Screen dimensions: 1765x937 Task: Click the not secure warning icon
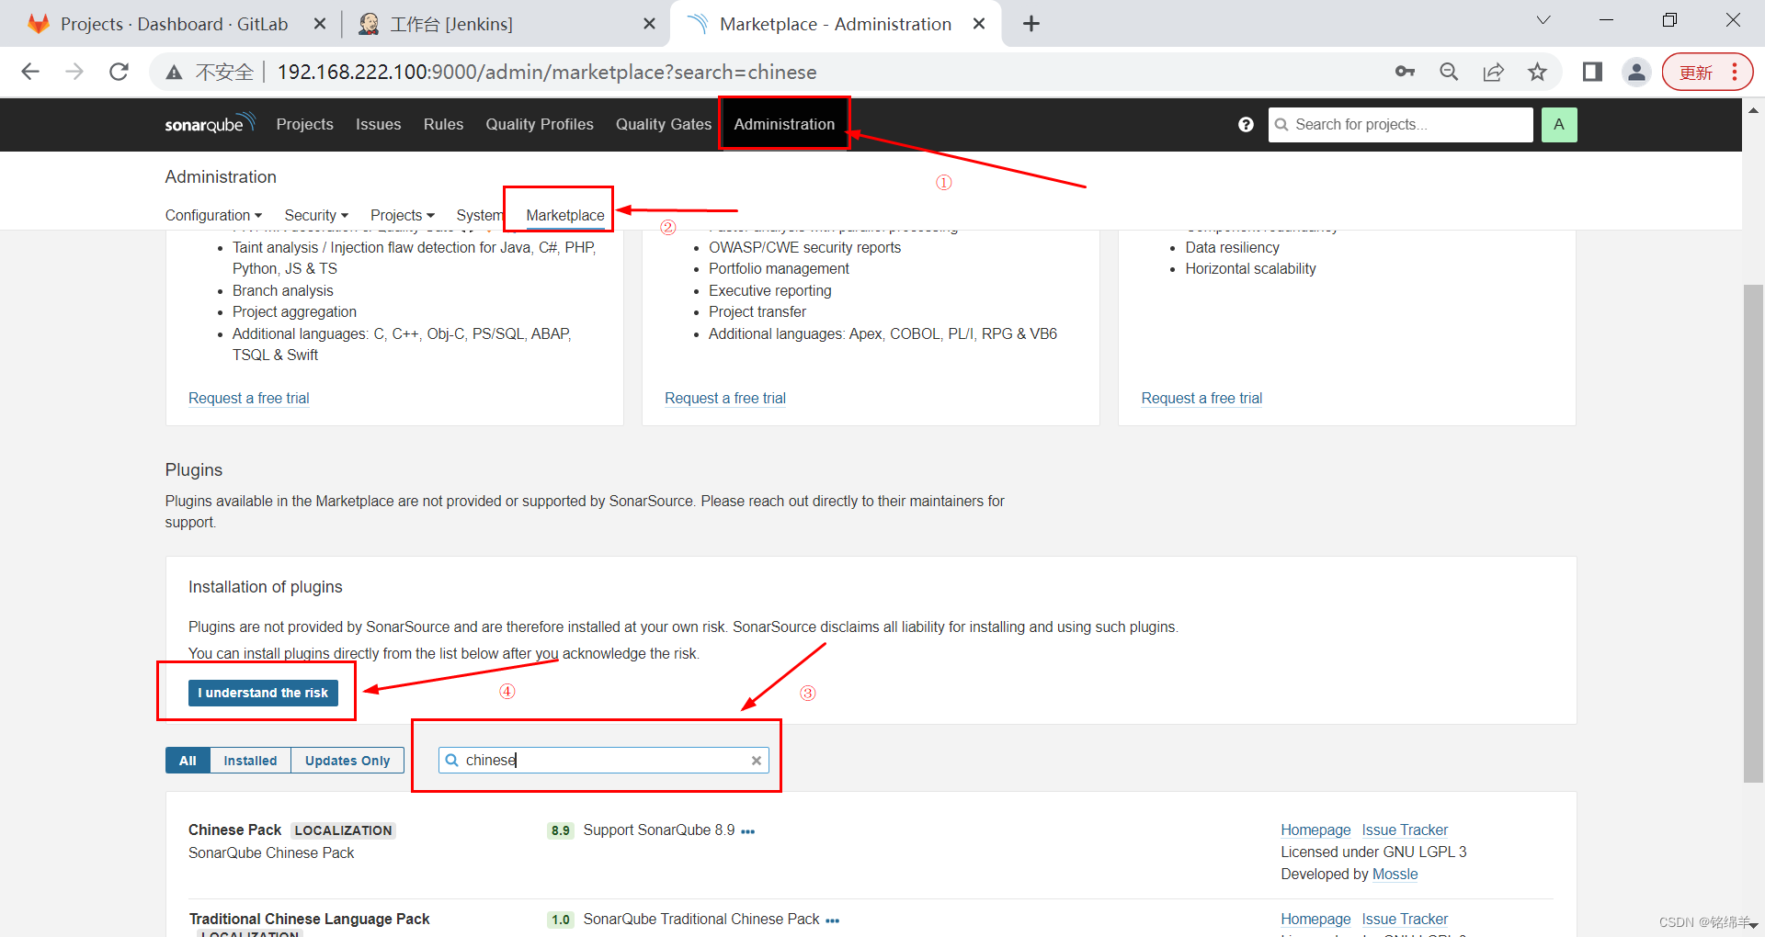point(174,72)
